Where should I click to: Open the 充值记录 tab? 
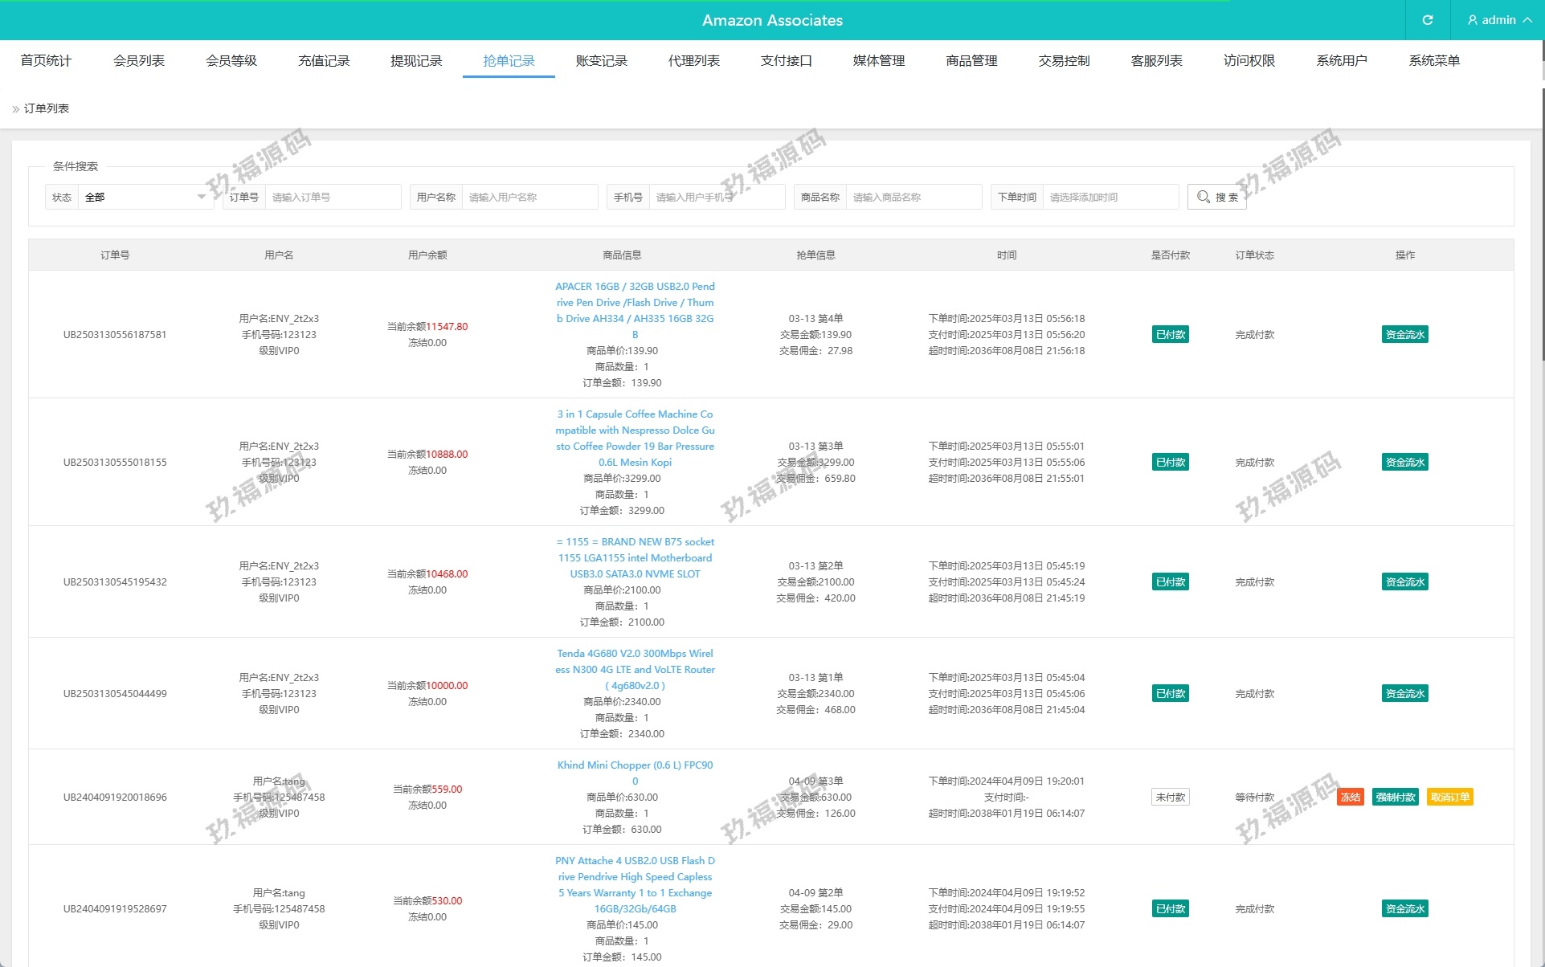pos(324,61)
